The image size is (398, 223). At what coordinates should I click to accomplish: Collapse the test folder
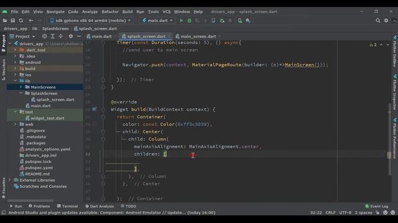coord(15,111)
